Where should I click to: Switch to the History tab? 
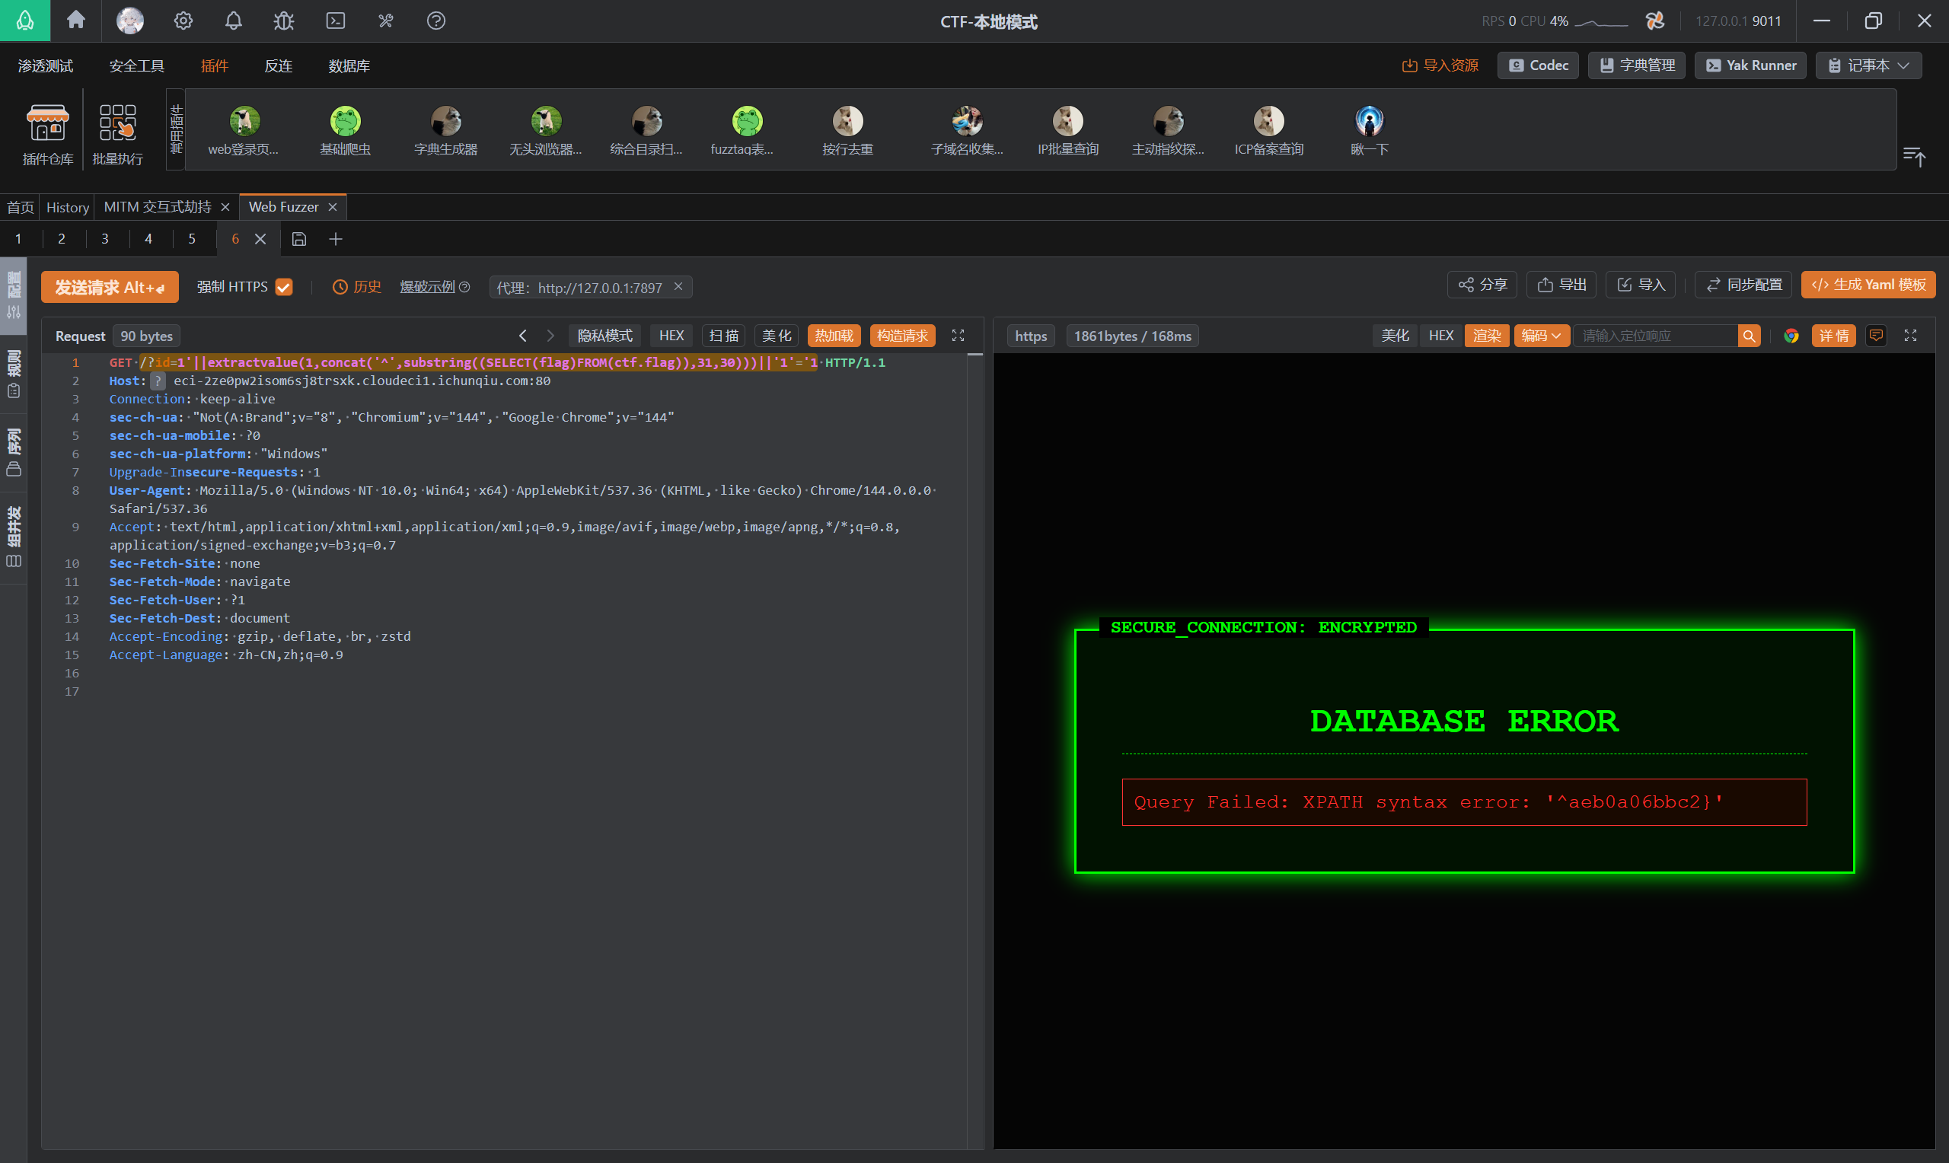68,207
